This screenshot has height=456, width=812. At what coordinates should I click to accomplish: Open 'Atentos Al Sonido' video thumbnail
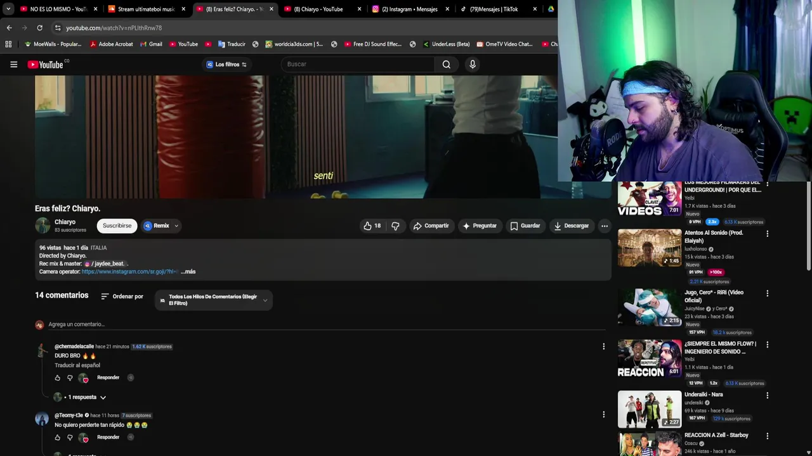650,248
